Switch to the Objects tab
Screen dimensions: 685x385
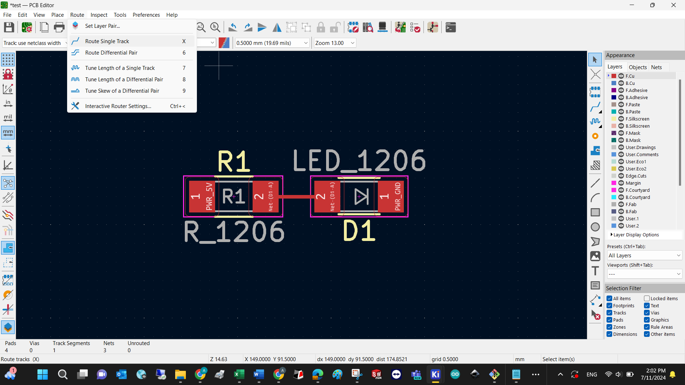click(x=638, y=67)
